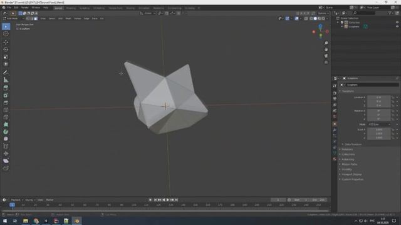Open the Windows Start menu
The height and width of the screenshot is (225, 401).
(5, 221)
